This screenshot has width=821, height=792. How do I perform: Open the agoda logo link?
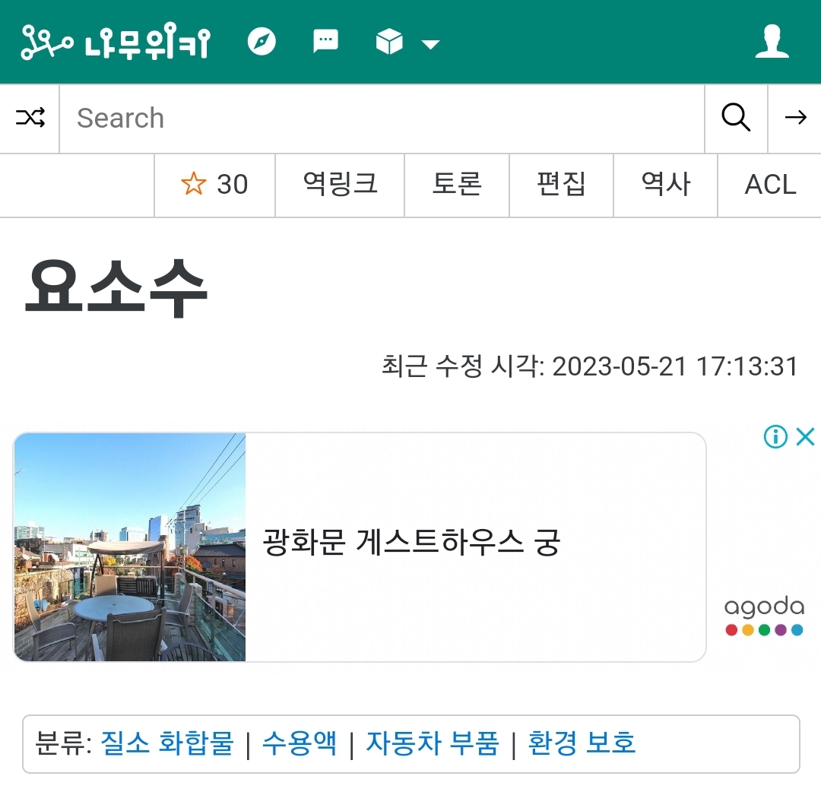point(765,616)
